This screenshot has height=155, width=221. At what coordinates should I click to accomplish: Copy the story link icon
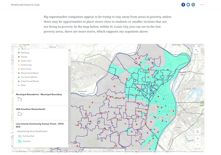click(x=193, y=4)
